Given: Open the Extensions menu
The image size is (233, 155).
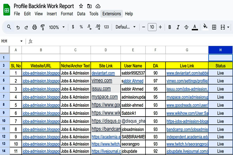Looking at the screenshot, I should 111,14.
